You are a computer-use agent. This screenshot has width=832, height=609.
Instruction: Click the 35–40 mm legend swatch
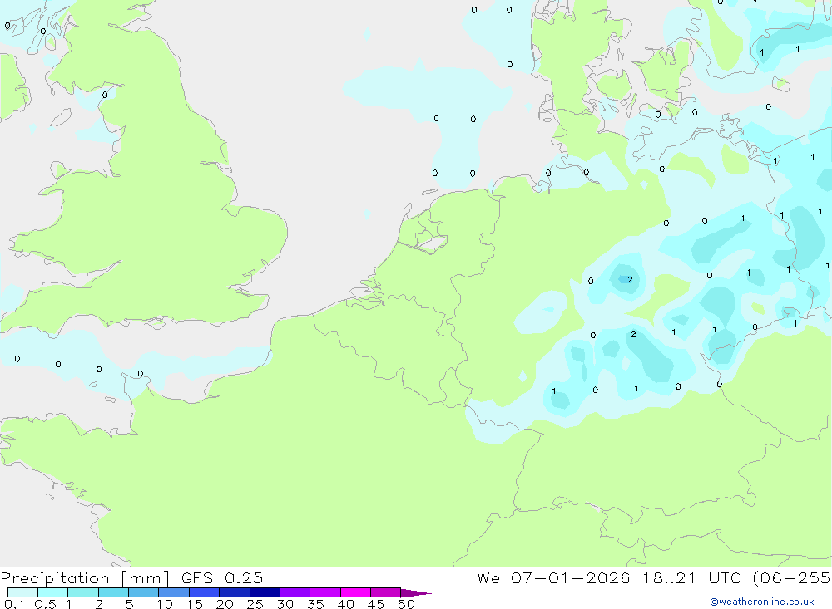[x=325, y=592]
